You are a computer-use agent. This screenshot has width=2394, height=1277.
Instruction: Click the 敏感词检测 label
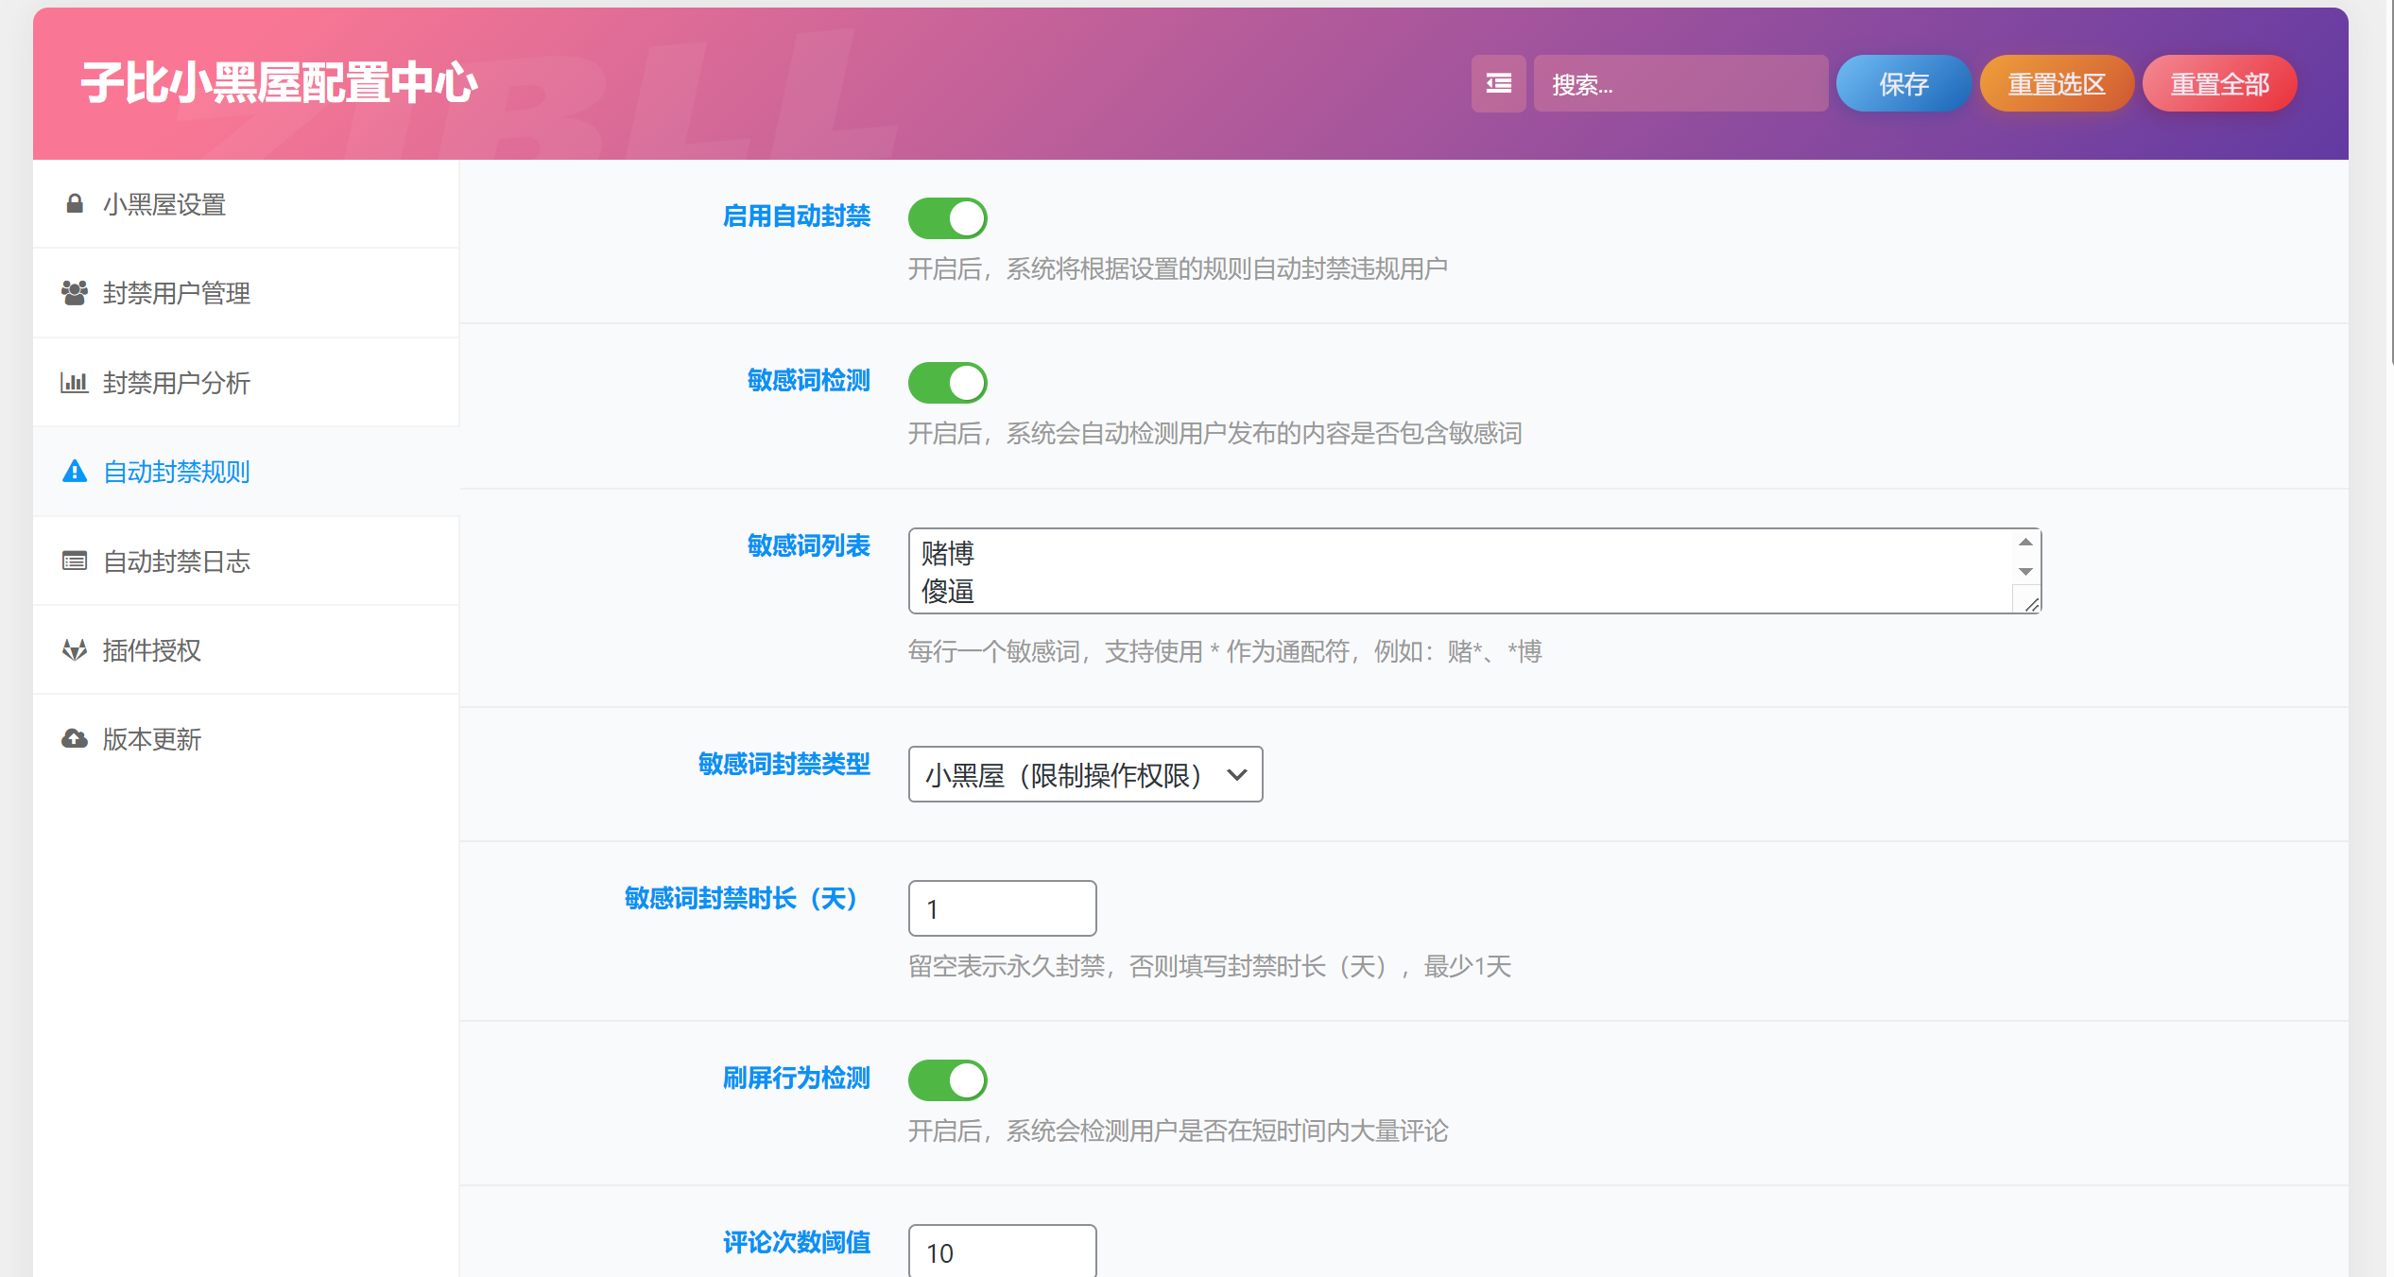(x=809, y=381)
